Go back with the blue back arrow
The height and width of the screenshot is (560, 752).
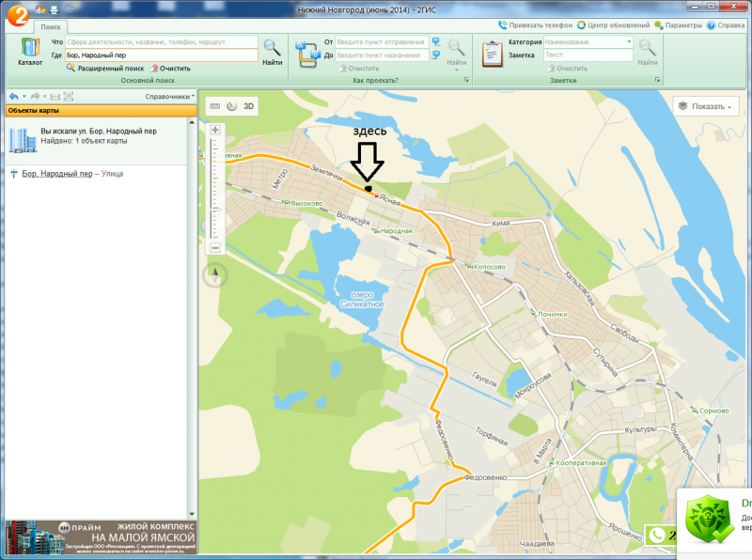click(13, 97)
